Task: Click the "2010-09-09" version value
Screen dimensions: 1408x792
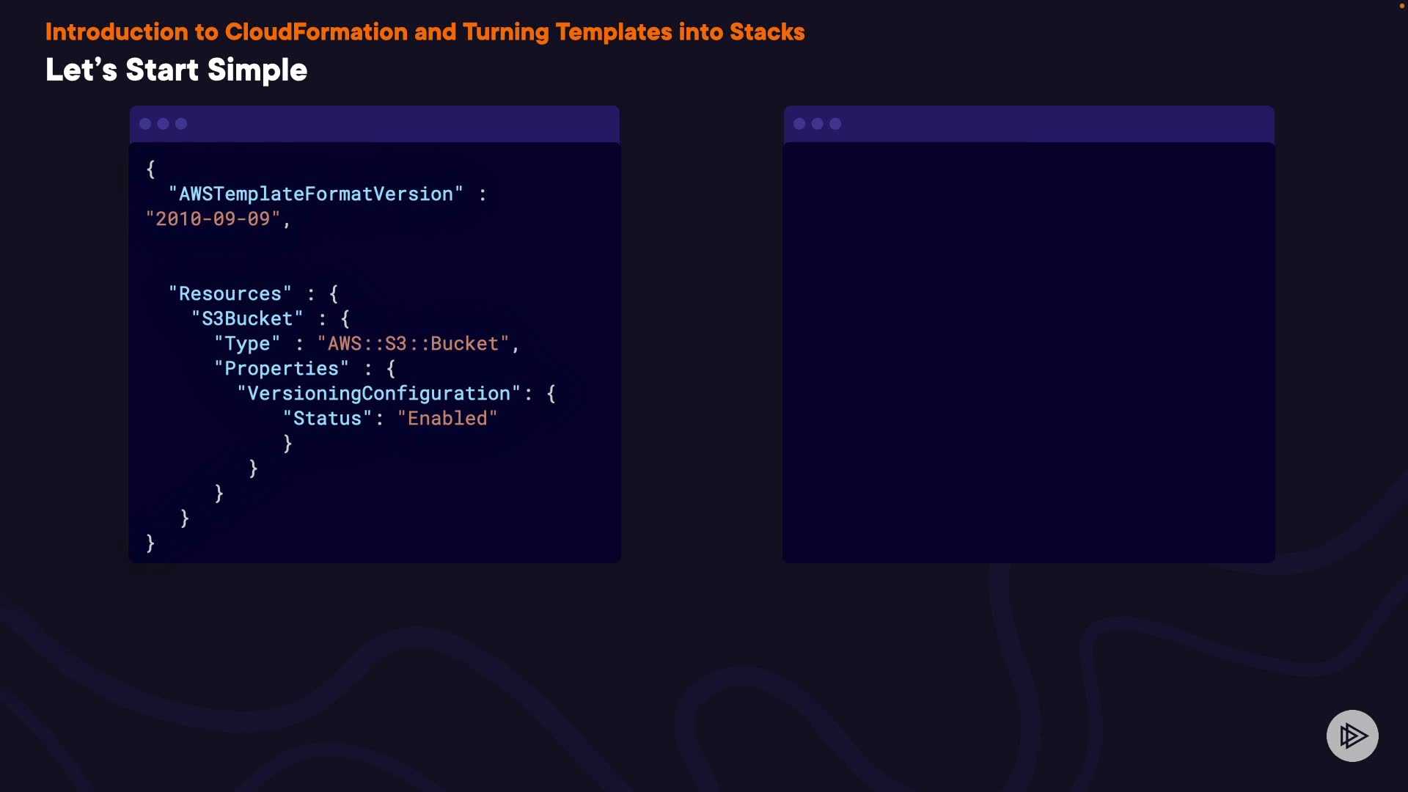Action: [x=213, y=219]
